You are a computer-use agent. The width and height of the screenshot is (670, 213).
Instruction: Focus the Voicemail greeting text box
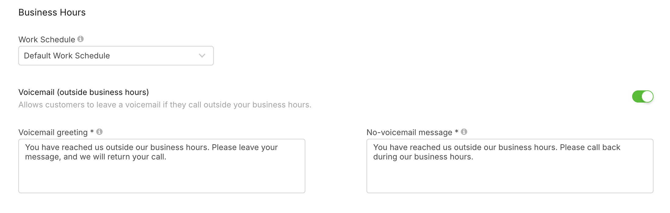coord(162,166)
